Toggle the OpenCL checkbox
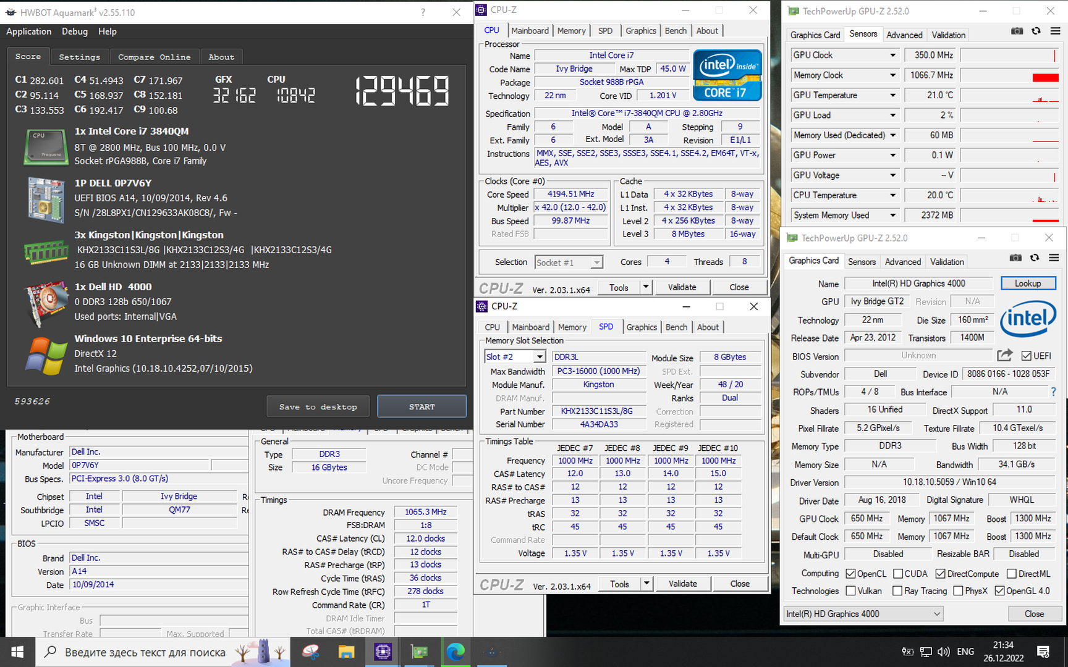This screenshot has width=1068, height=667. coord(850,574)
